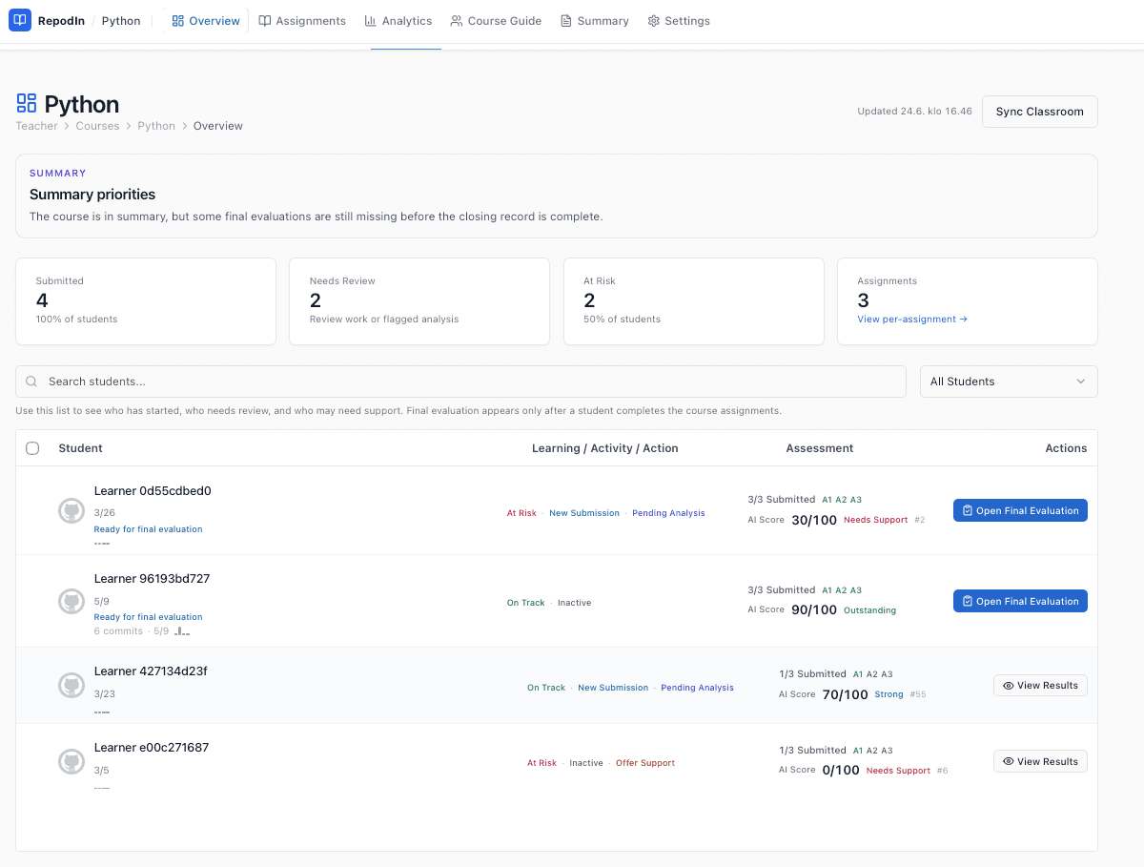Click the Python breadcrumb link
This screenshot has height=867, width=1144.
click(156, 126)
